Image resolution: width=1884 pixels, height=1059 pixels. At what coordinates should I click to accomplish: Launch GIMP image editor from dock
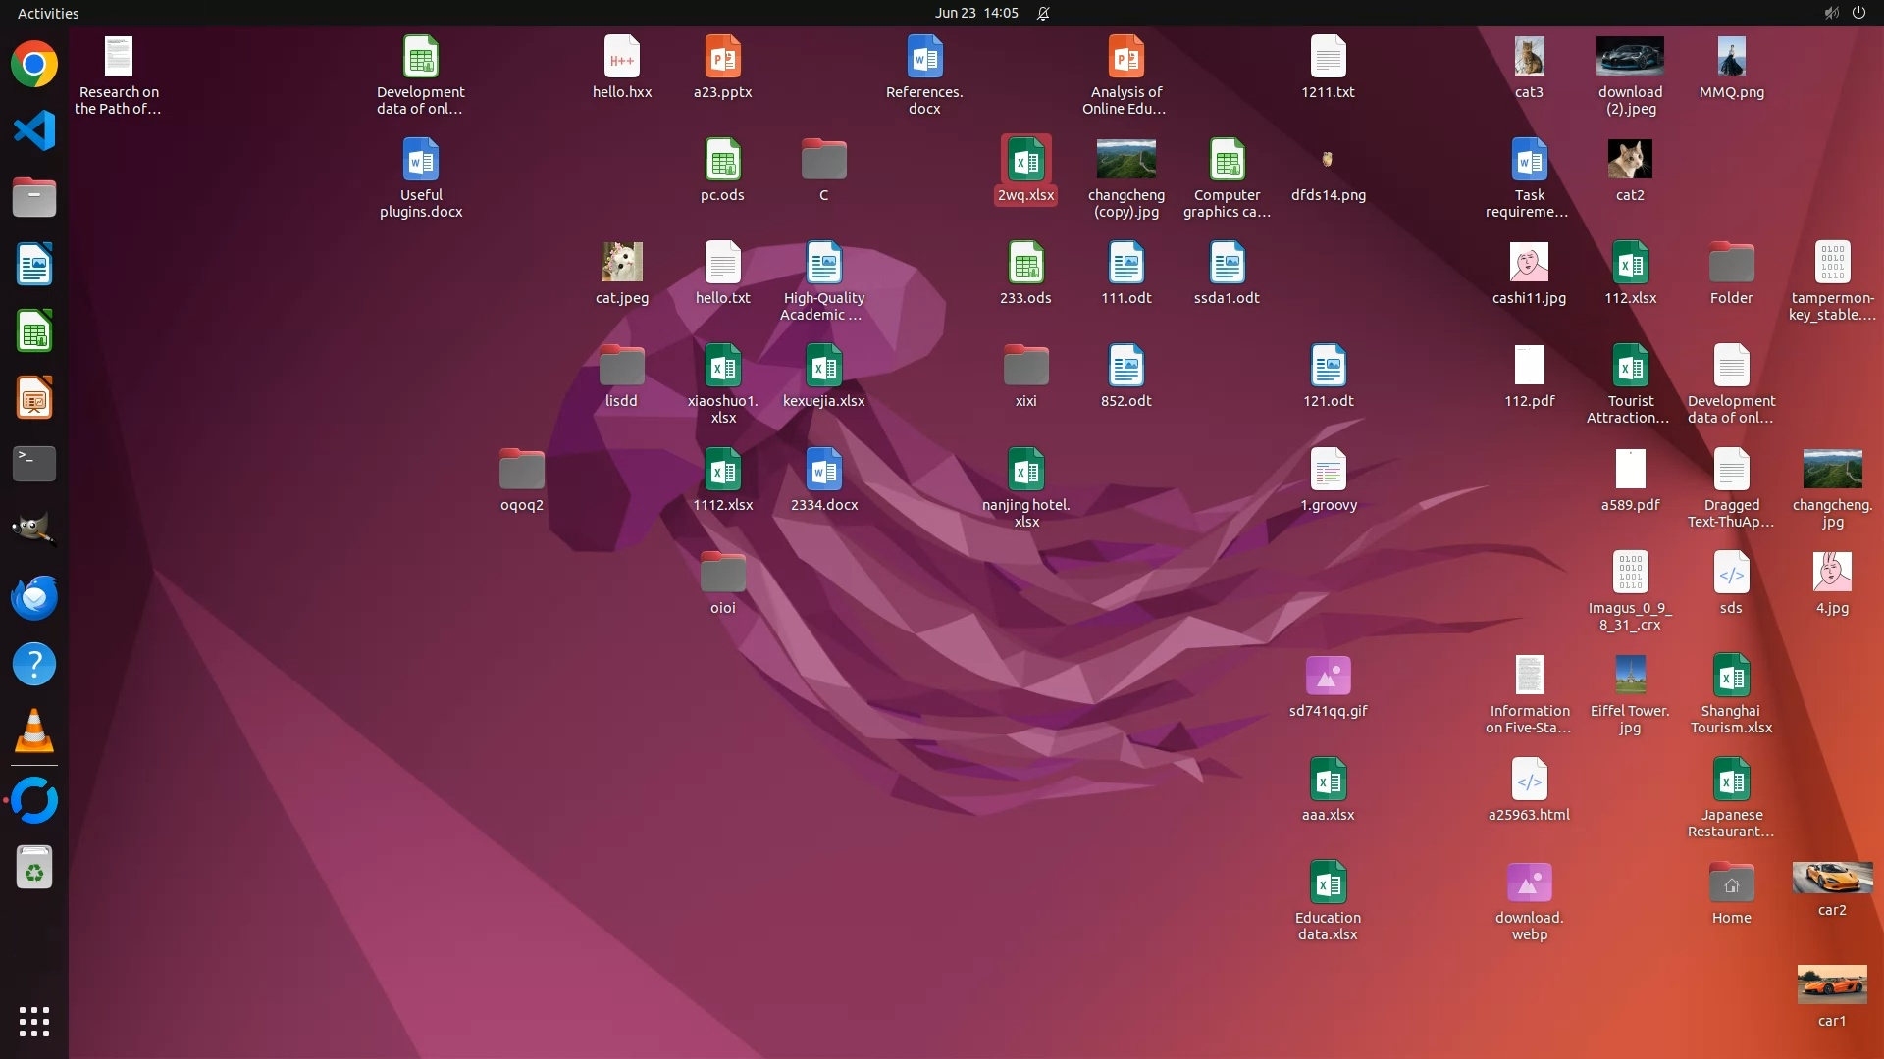pos(34,529)
